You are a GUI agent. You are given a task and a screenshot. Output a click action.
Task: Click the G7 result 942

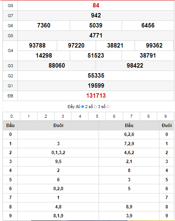(x=96, y=15)
